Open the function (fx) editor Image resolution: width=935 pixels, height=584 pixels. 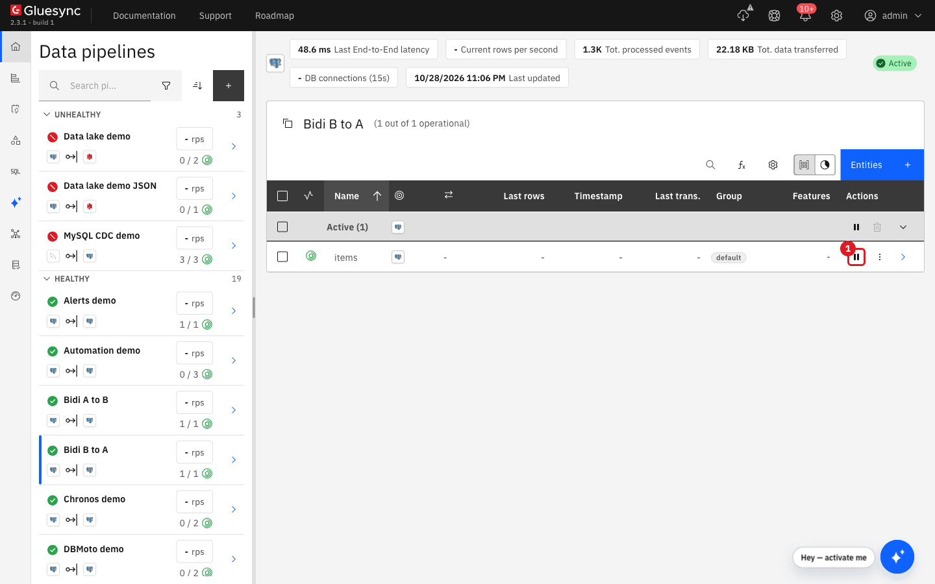[x=742, y=165]
